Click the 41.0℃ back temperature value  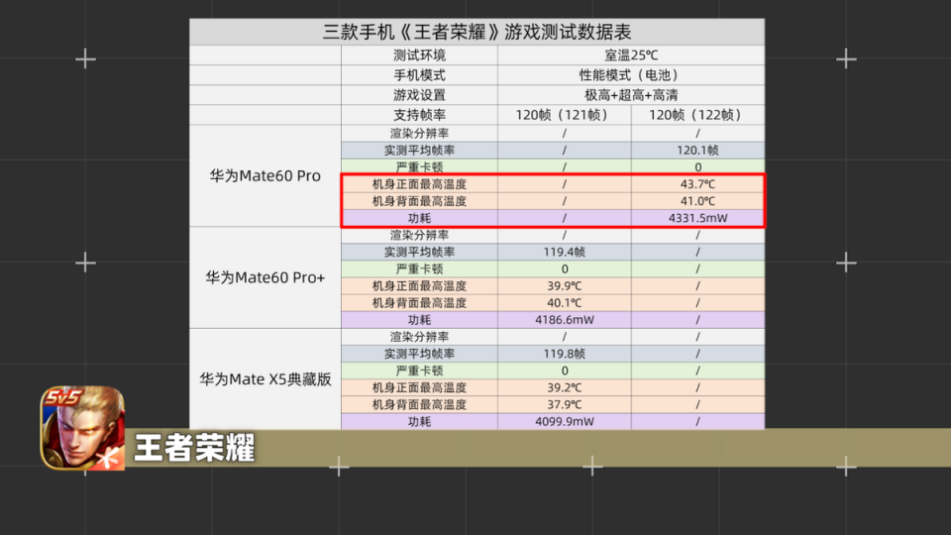[x=697, y=201]
